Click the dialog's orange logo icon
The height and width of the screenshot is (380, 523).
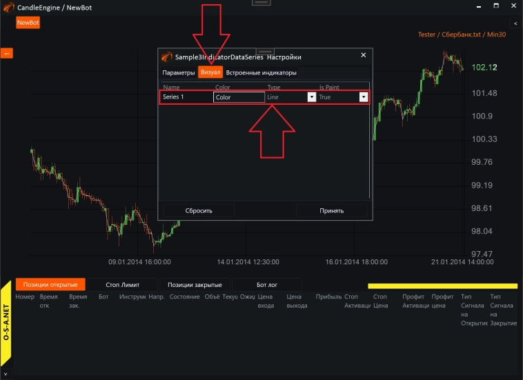[166, 57]
